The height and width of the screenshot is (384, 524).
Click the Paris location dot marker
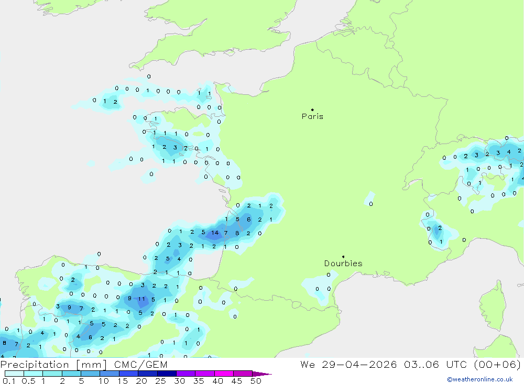[x=312, y=109]
